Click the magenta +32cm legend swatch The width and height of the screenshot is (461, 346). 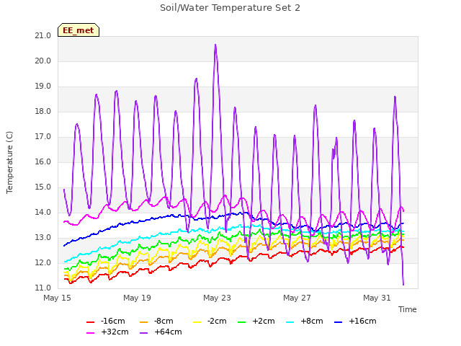pos(90,333)
